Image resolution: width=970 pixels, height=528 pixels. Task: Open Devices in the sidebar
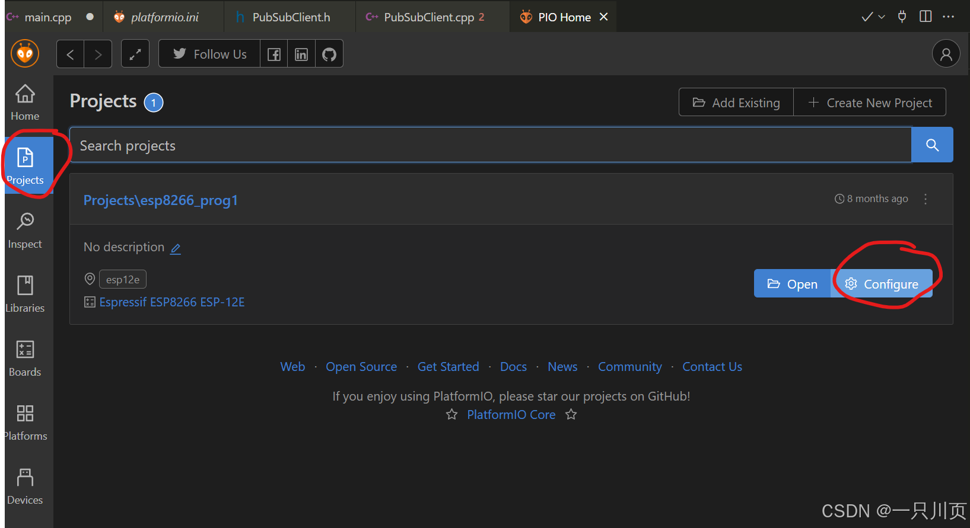(25, 487)
